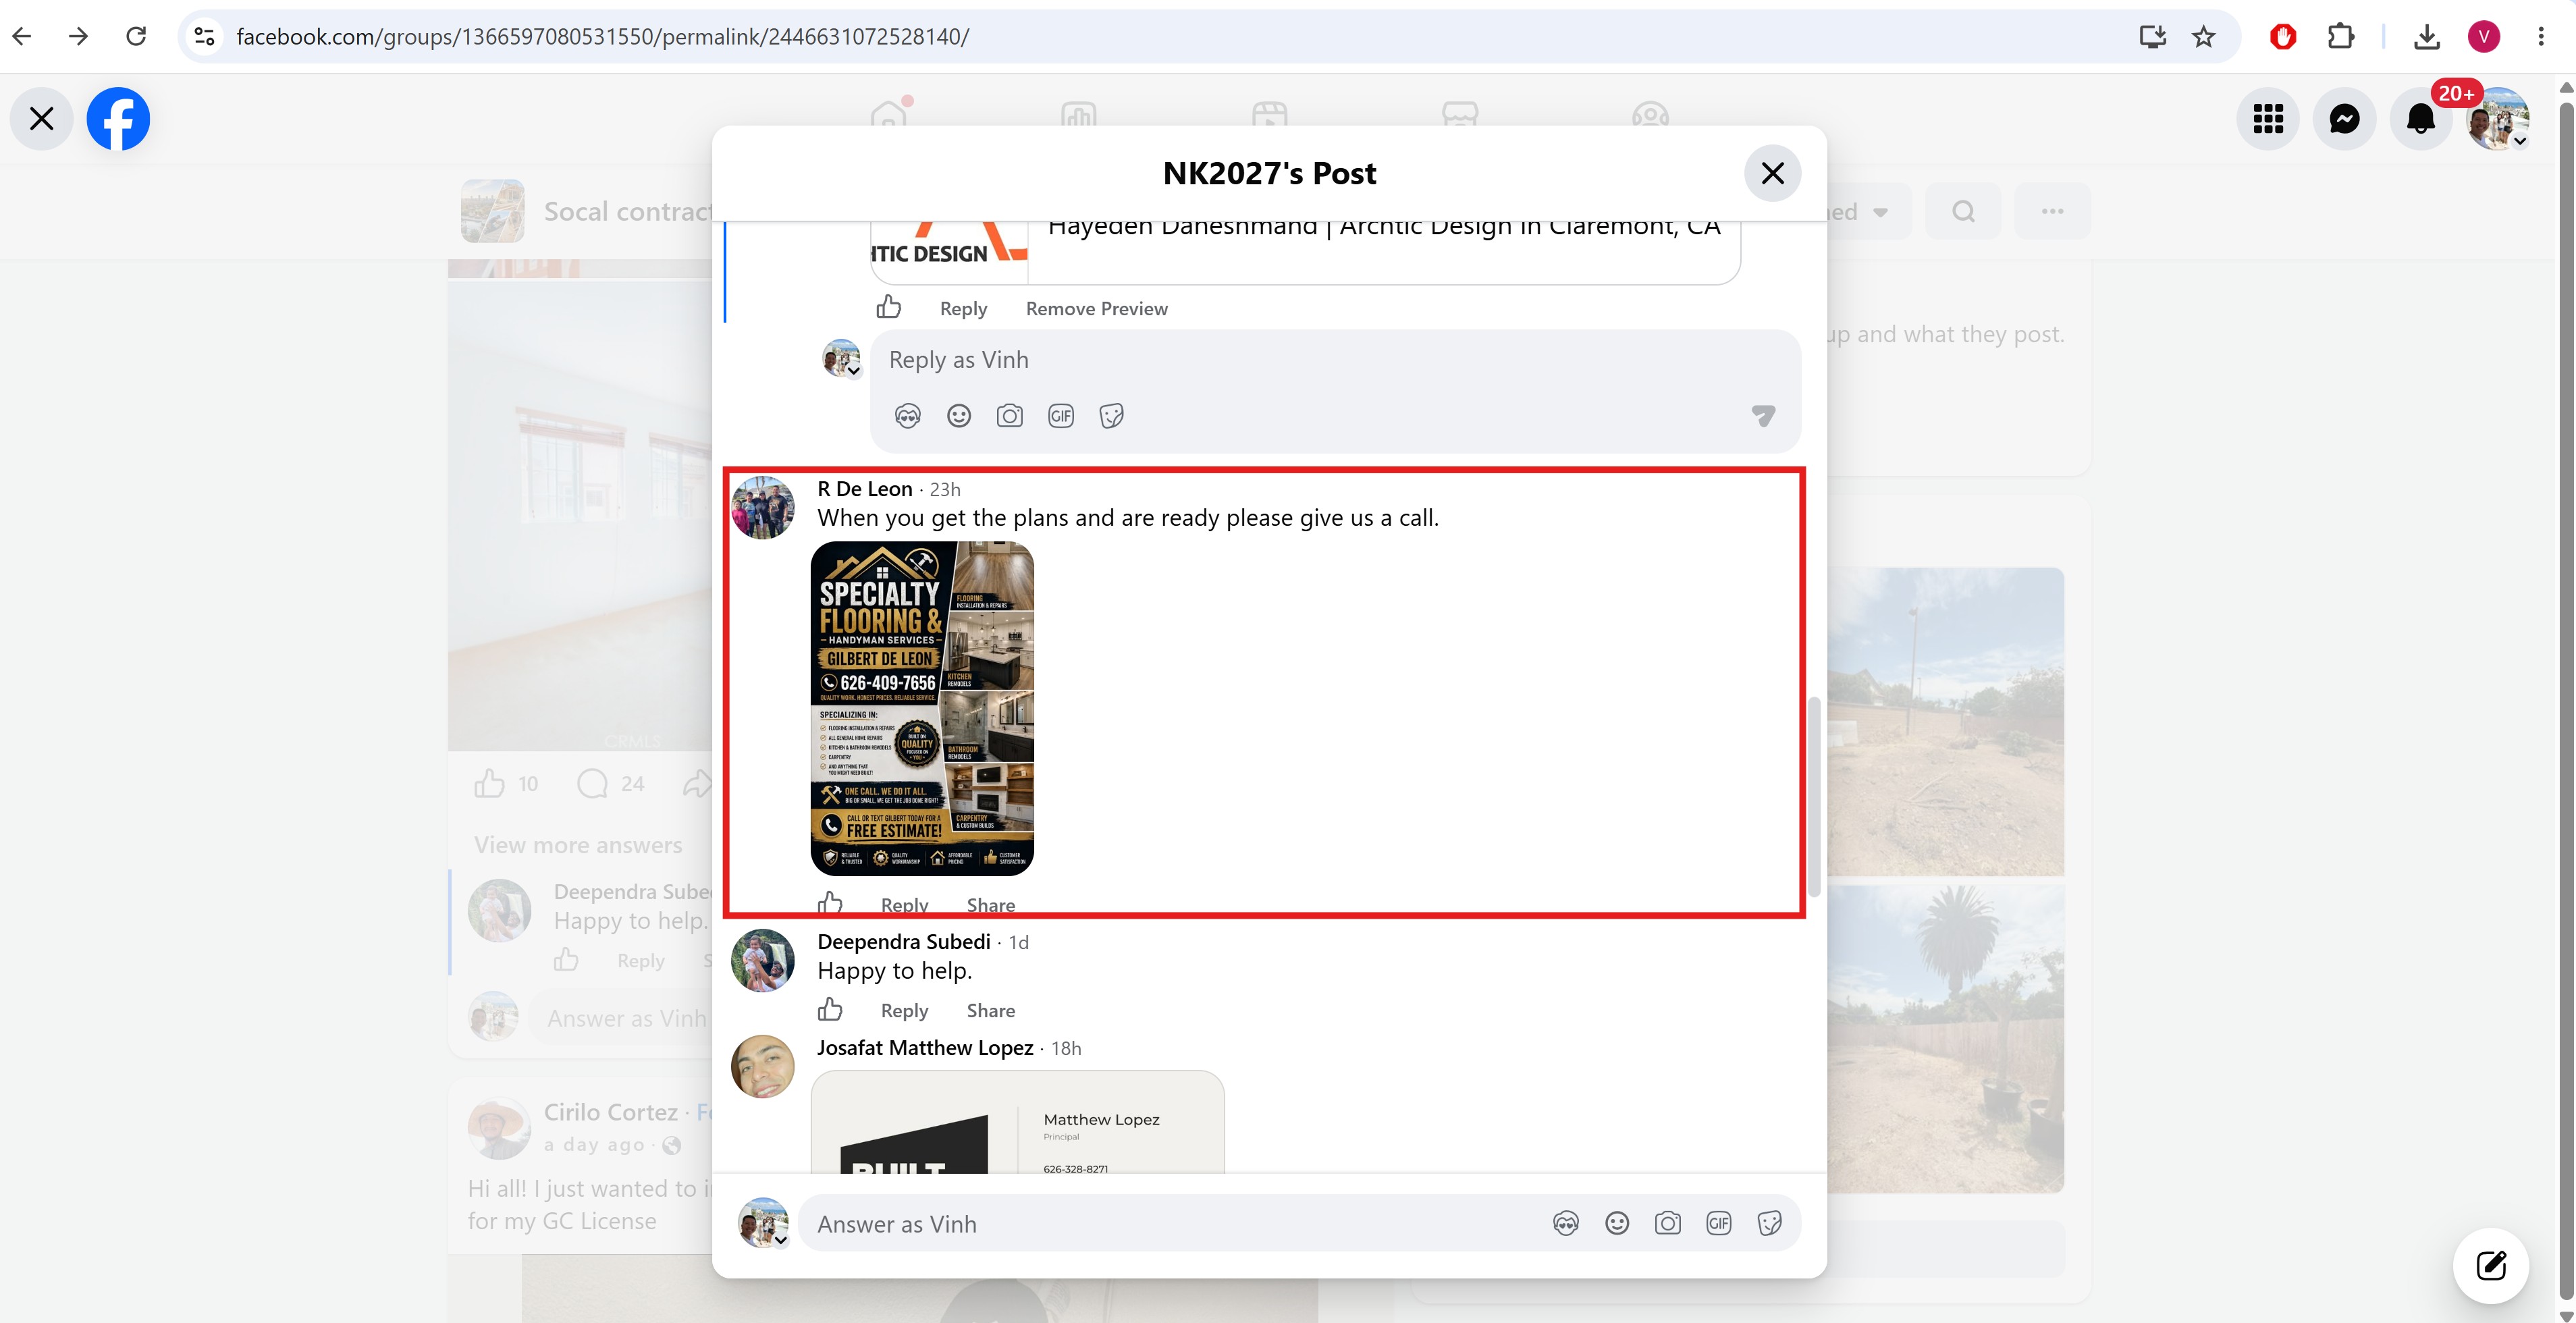Open R De Leon's profile name link

pos(865,489)
